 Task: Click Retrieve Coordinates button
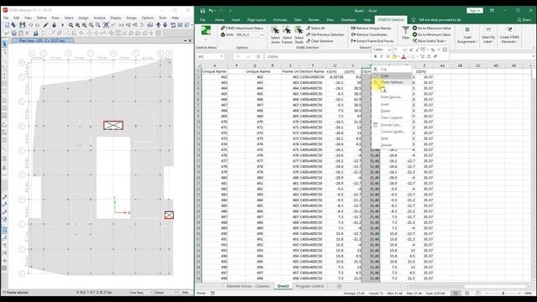pos(369,34)
